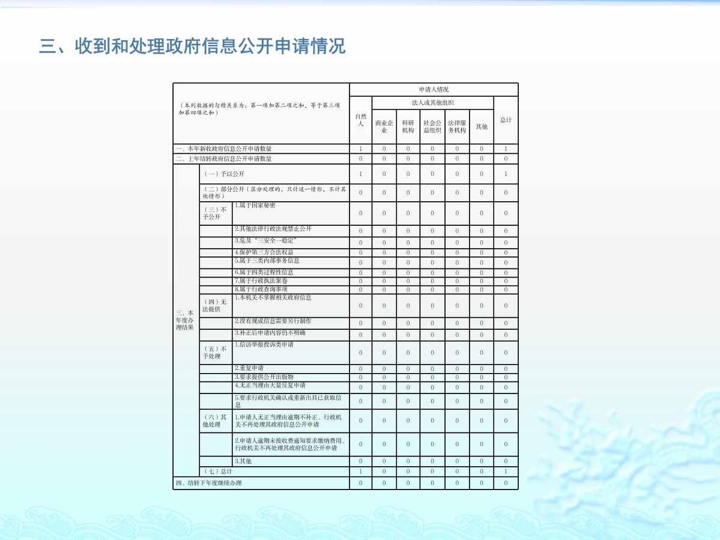Select the 法律服务机构 column header

pos(457,127)
